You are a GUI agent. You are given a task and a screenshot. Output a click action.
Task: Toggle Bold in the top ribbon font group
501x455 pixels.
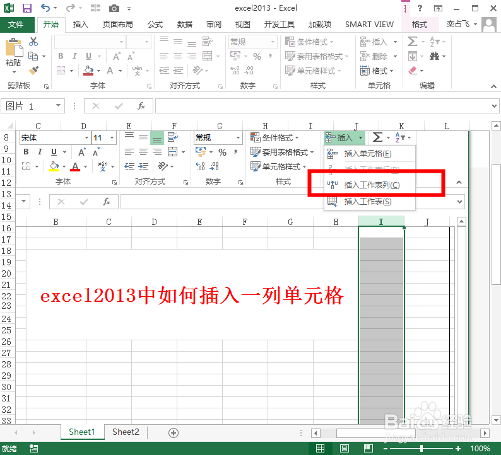[x=61, y=56]
